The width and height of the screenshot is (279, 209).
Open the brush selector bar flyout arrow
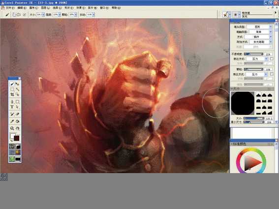[276, 13]
